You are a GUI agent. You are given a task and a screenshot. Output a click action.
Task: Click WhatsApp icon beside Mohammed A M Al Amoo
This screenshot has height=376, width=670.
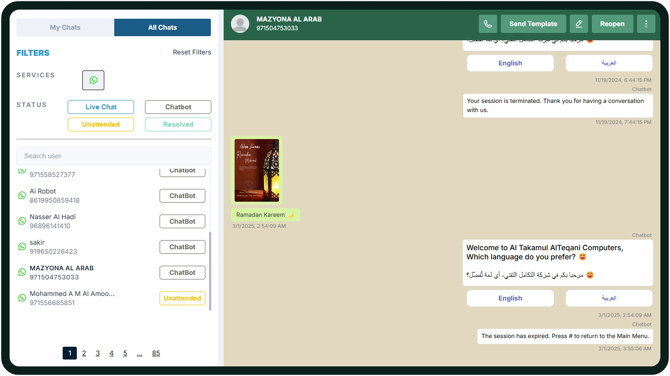(22, 298)
